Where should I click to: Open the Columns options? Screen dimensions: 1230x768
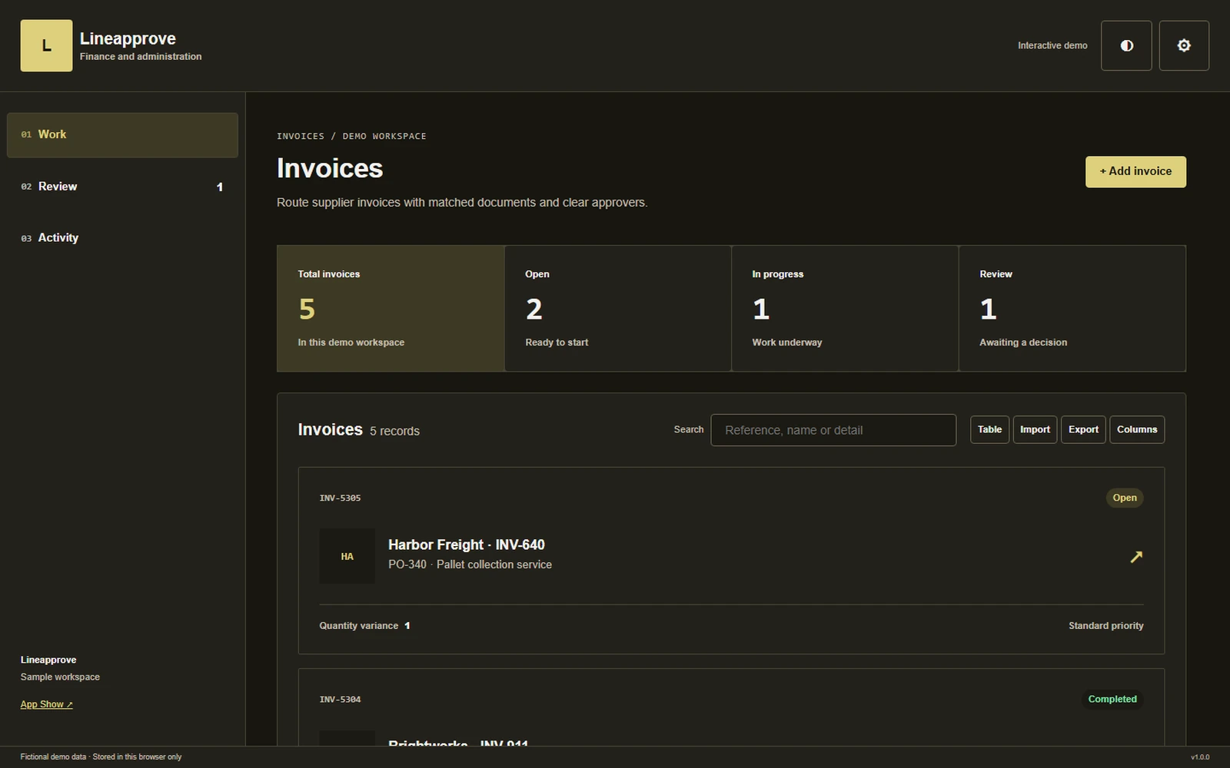tap(1137, 429)
